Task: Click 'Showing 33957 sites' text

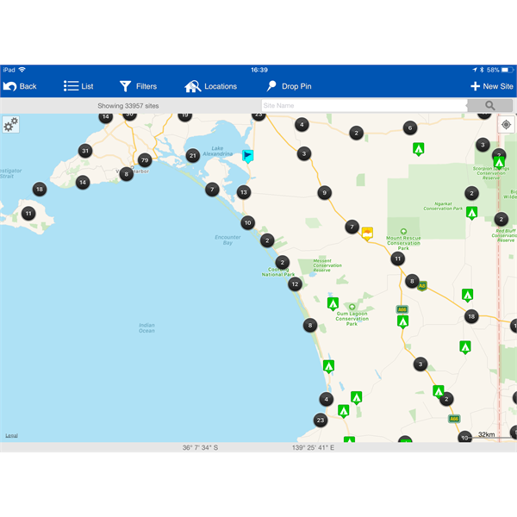Action: [x=128, y=106]
